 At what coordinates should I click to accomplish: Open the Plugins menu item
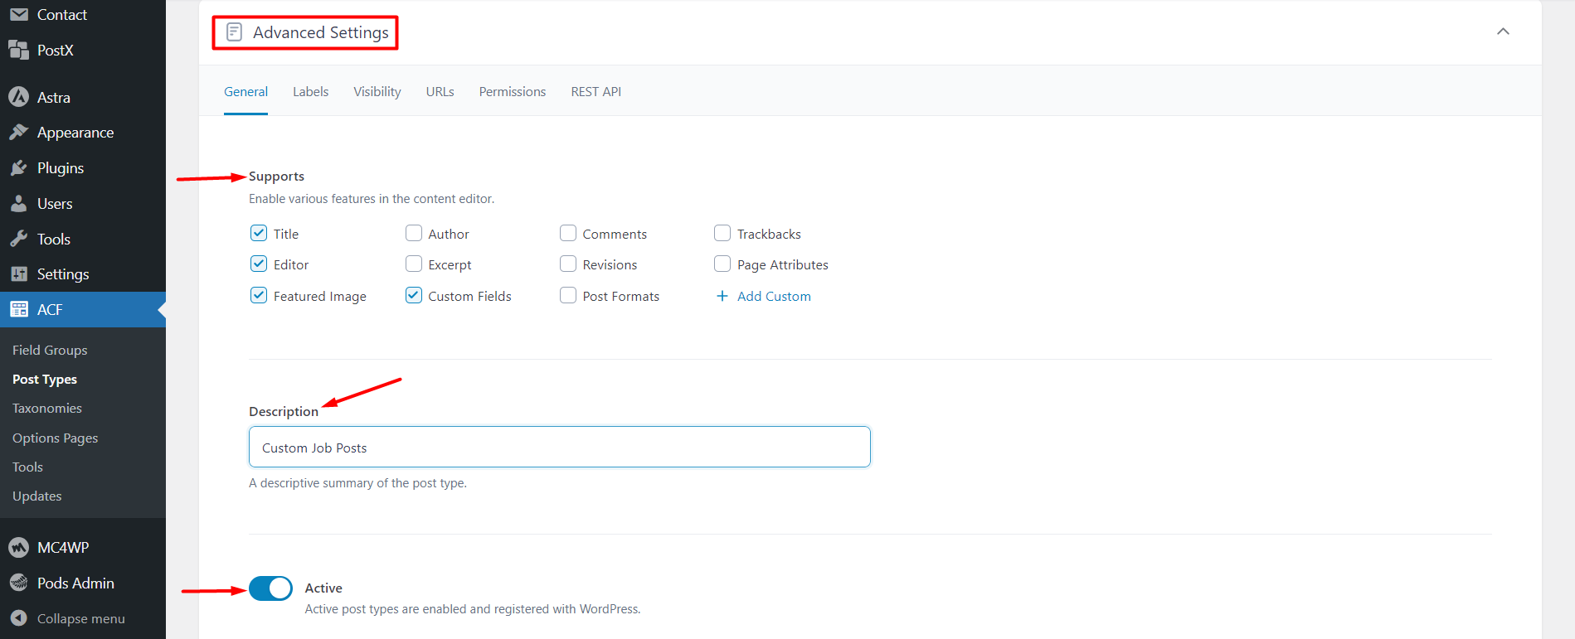tap(83, 167)
